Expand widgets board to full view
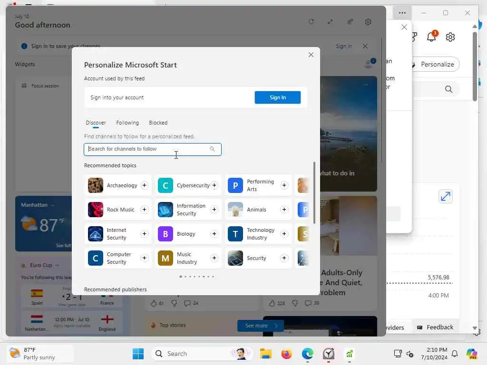Screen dimensions: 487x365 [330, 22]
